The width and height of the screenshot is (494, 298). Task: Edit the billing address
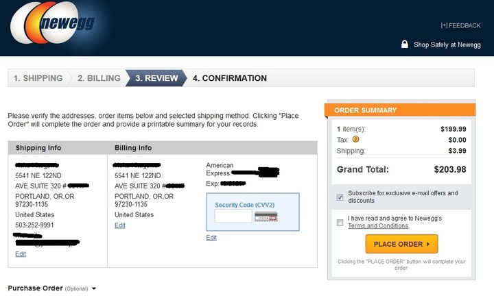[x=119, y=225]
